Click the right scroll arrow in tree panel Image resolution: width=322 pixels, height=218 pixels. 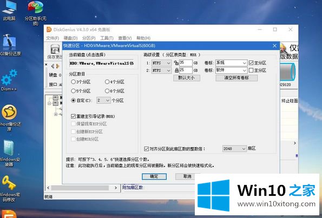pyautogui.click(x=116, y=188)
